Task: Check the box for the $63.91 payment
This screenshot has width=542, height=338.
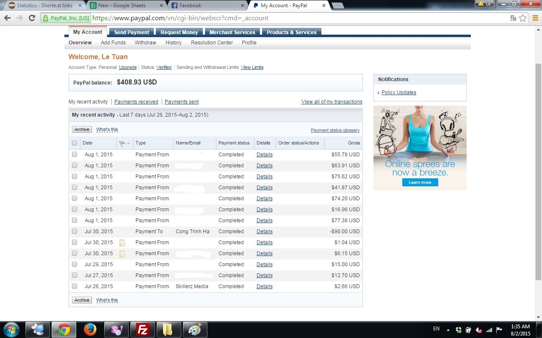Action: pyautogui.click(x=75, y=165)
